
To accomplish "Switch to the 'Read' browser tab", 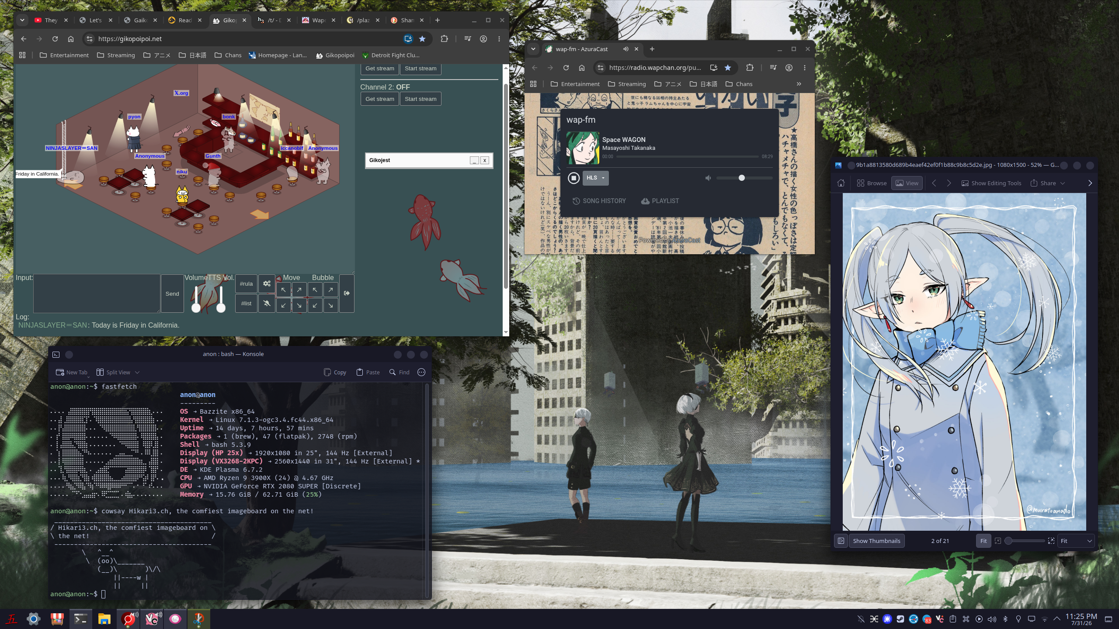I will [185, 20].
